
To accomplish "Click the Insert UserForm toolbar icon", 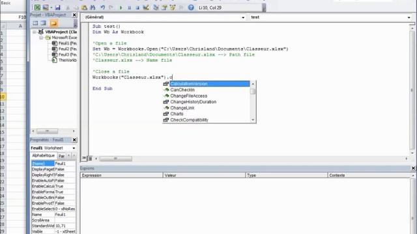I will point(46,7).
